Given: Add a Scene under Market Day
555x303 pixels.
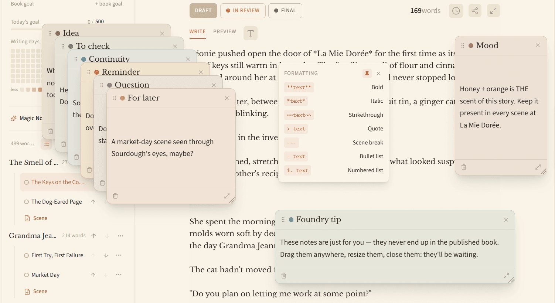Looking at the screenshot, I should [x=36, y=292].
